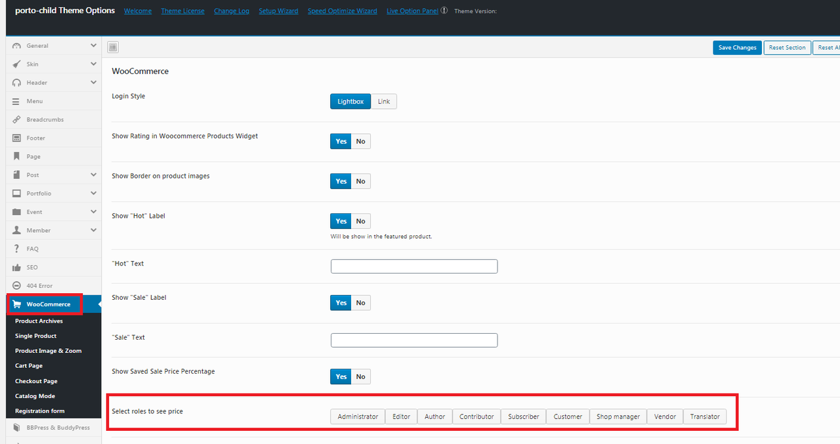Click the Page bookmark icon
The image size is (840, 444).
click(x=16, y=156)
